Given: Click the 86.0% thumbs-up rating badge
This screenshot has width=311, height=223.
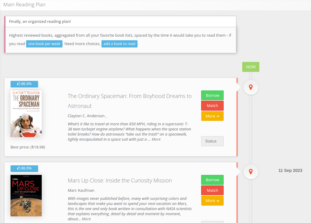Looking at the screenshot, I should pyautogui.click(x=24, y=168).
